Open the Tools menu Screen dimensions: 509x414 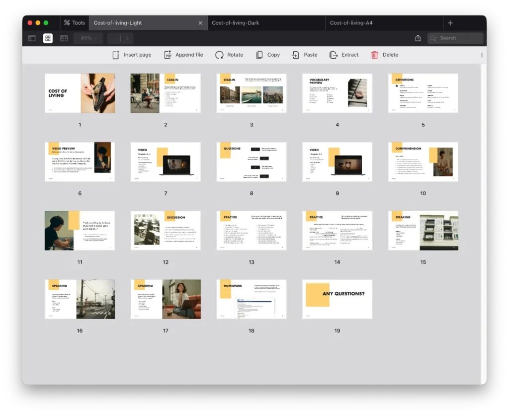click(x=74, y=23)
